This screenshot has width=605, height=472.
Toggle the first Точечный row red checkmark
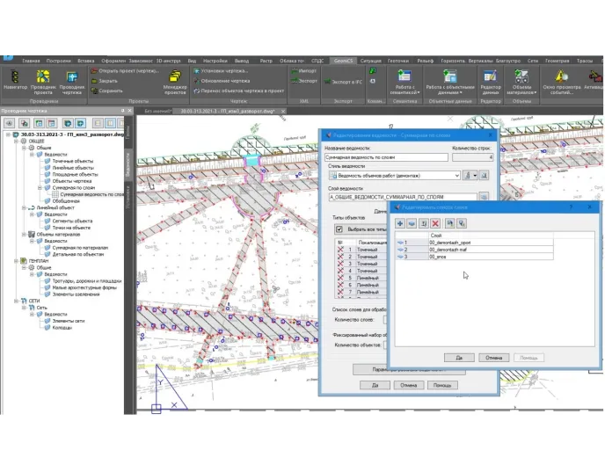pos(341,251)
